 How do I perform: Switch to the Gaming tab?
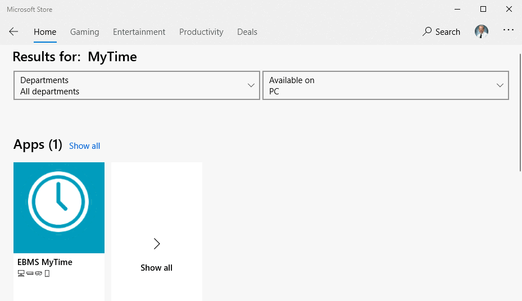coord(84,32)
